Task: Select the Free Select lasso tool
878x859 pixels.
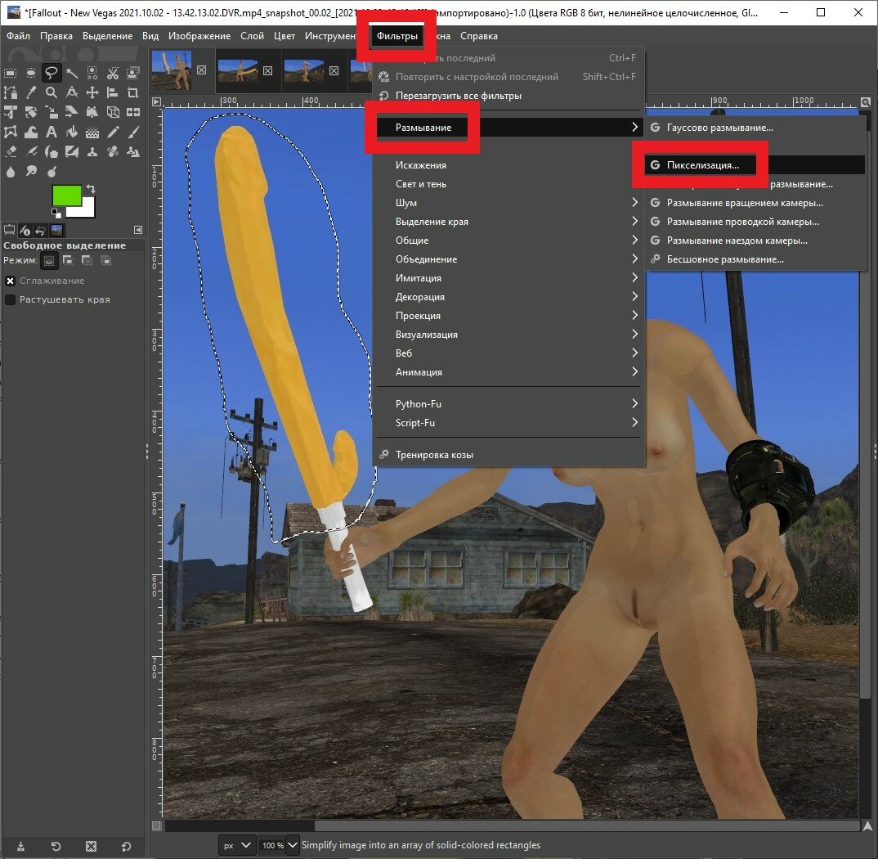Action: coord(52,72)
